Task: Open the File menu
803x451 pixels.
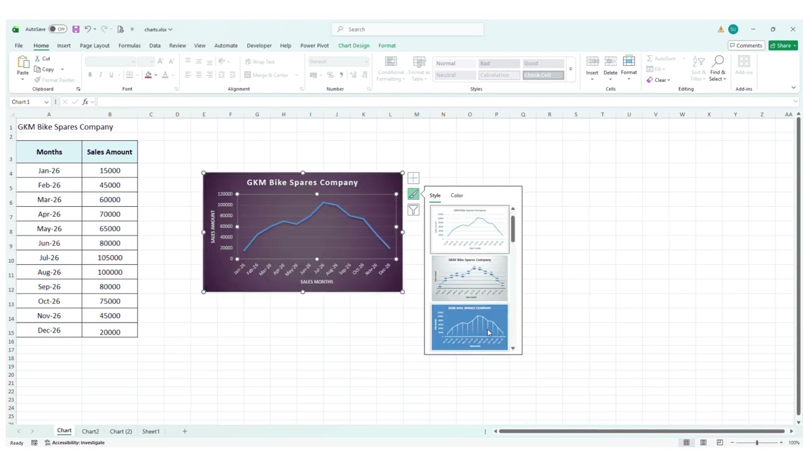Action: (x=19, y=46)
